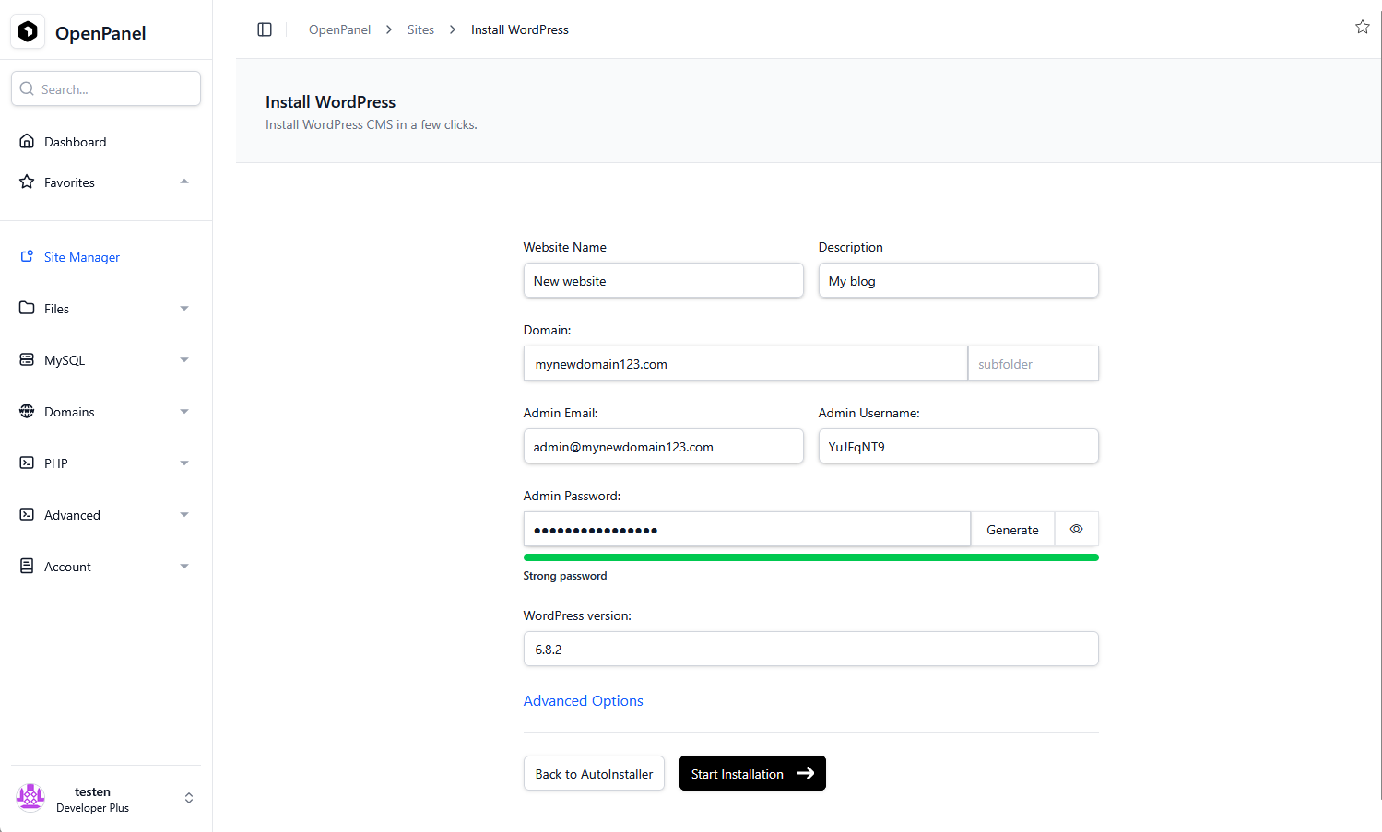1382x832 pixels.
Task: Add page to favorites with star icon
Action: pyautogui.click(x=1363, y=27)
